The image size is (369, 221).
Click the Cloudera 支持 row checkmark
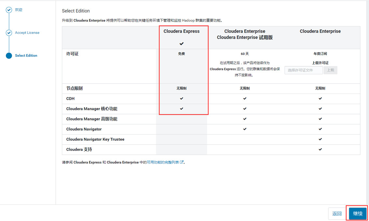pyautogui.click(x=320, y=149)
